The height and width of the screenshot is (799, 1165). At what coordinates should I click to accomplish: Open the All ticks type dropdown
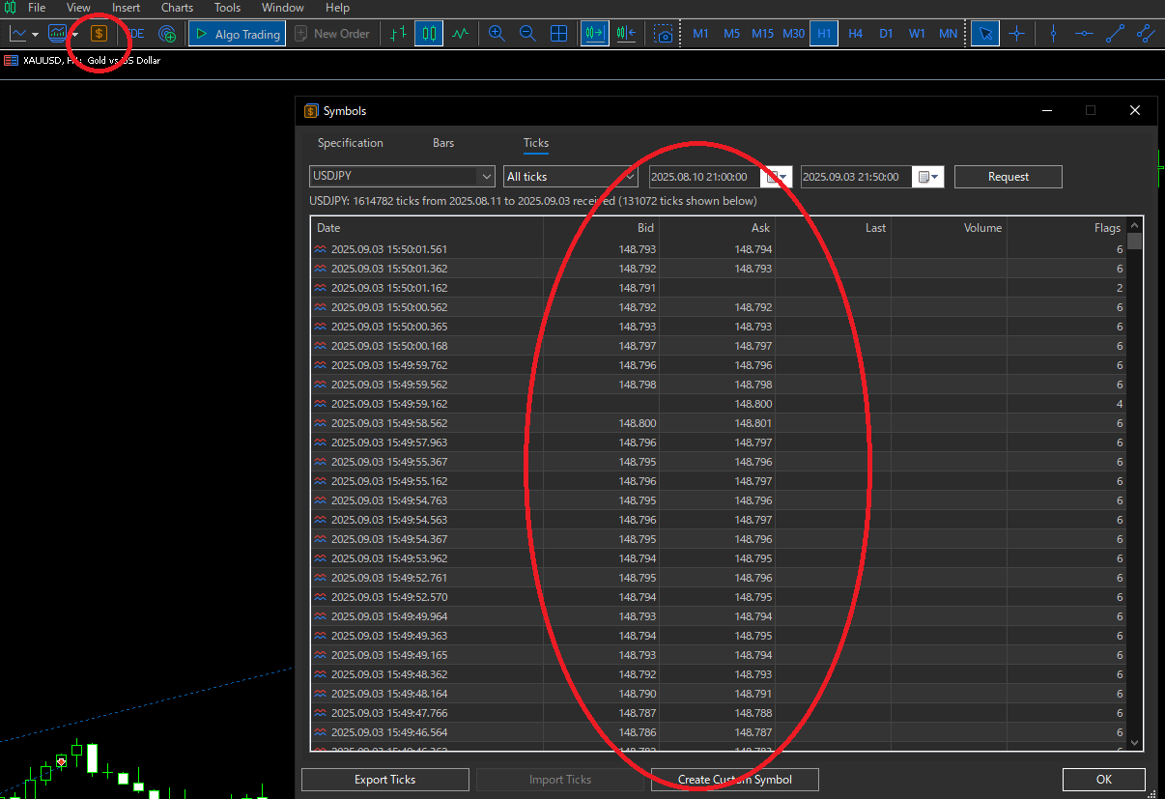click(x=630, y=177)
